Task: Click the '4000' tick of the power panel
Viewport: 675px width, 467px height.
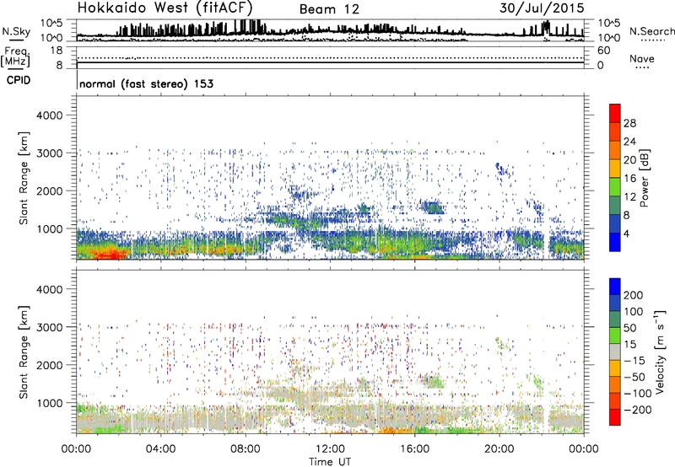Action: [49, 115]
